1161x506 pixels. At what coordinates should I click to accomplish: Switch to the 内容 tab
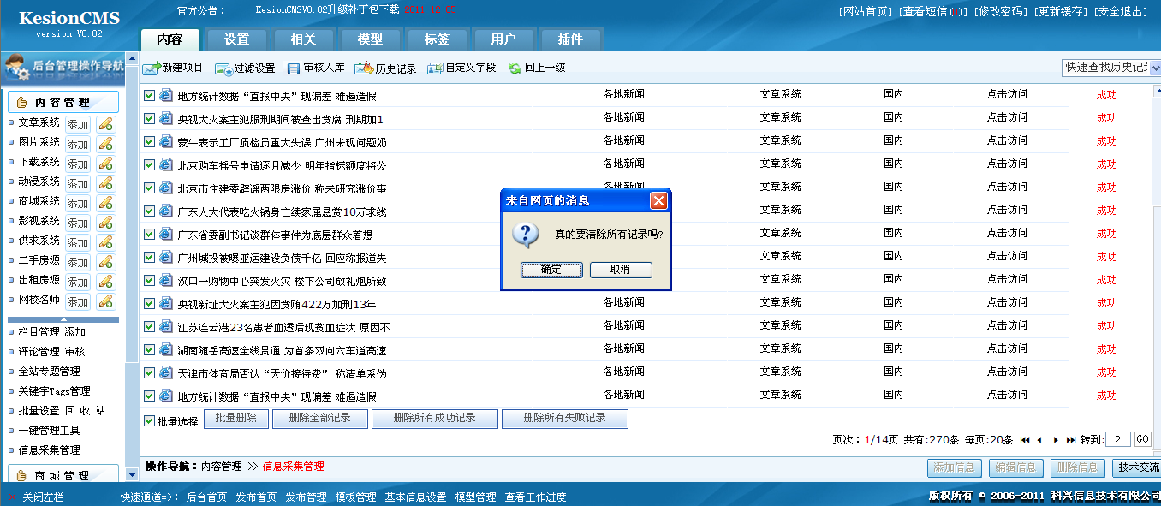click(170, 39)
